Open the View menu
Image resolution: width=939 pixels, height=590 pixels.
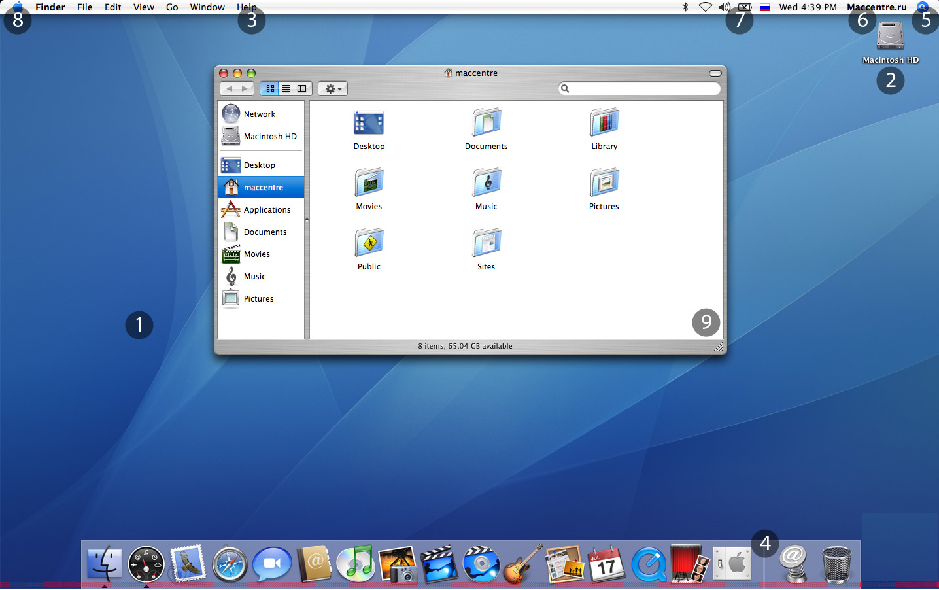[144, 7]
